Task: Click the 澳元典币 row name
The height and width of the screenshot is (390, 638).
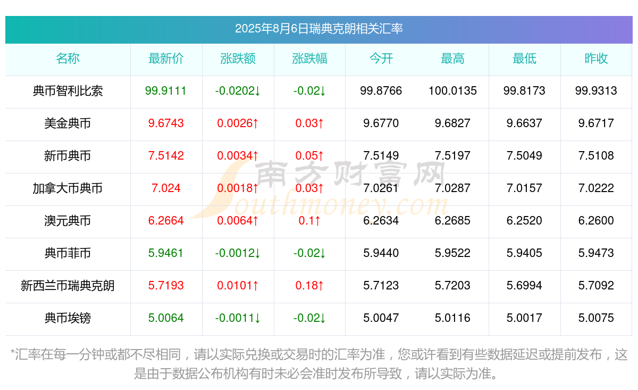Action: tap(68, 221)
